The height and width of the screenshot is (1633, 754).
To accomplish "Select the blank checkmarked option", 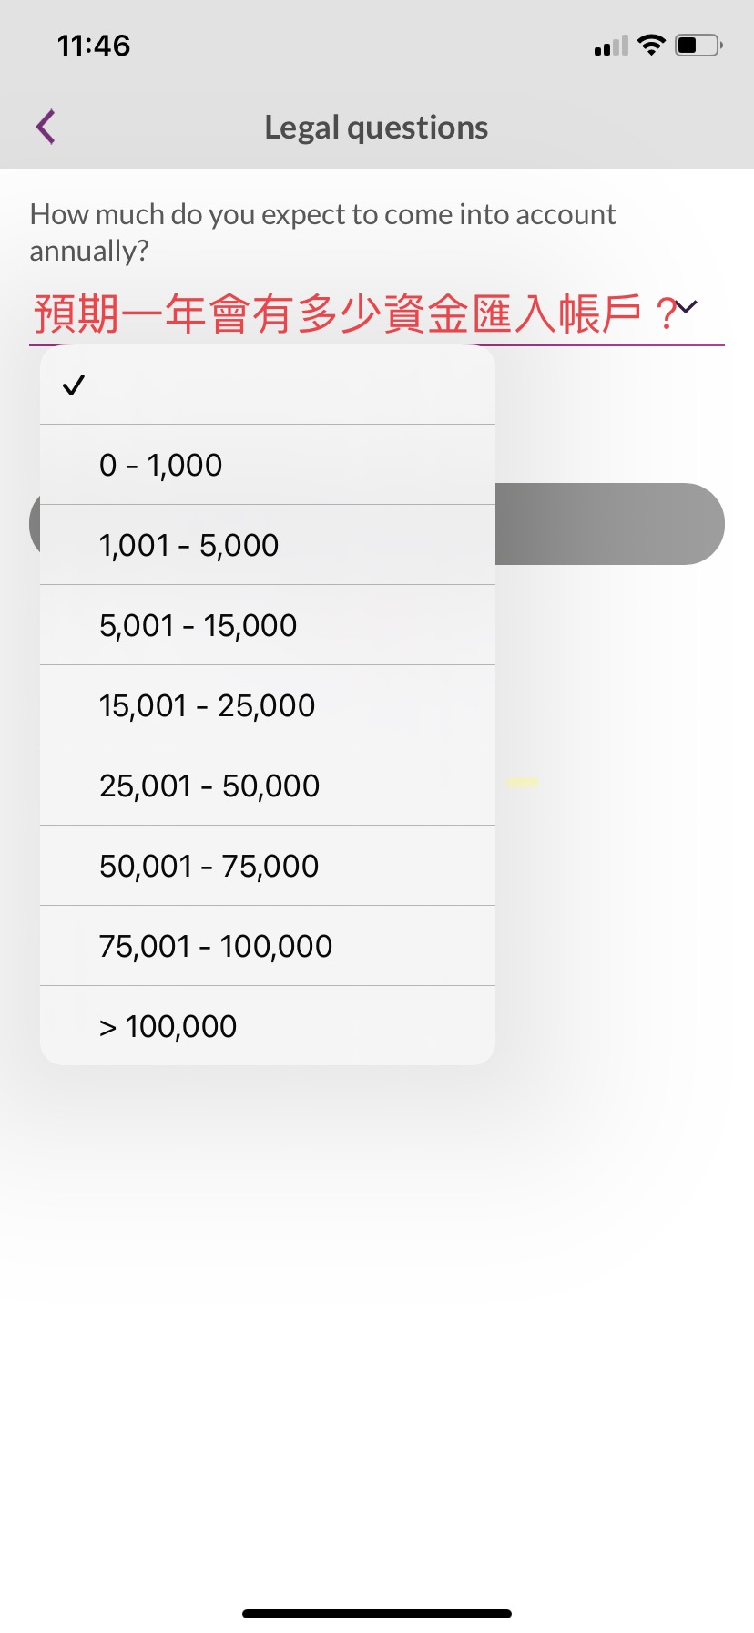I will pos(268,385).
